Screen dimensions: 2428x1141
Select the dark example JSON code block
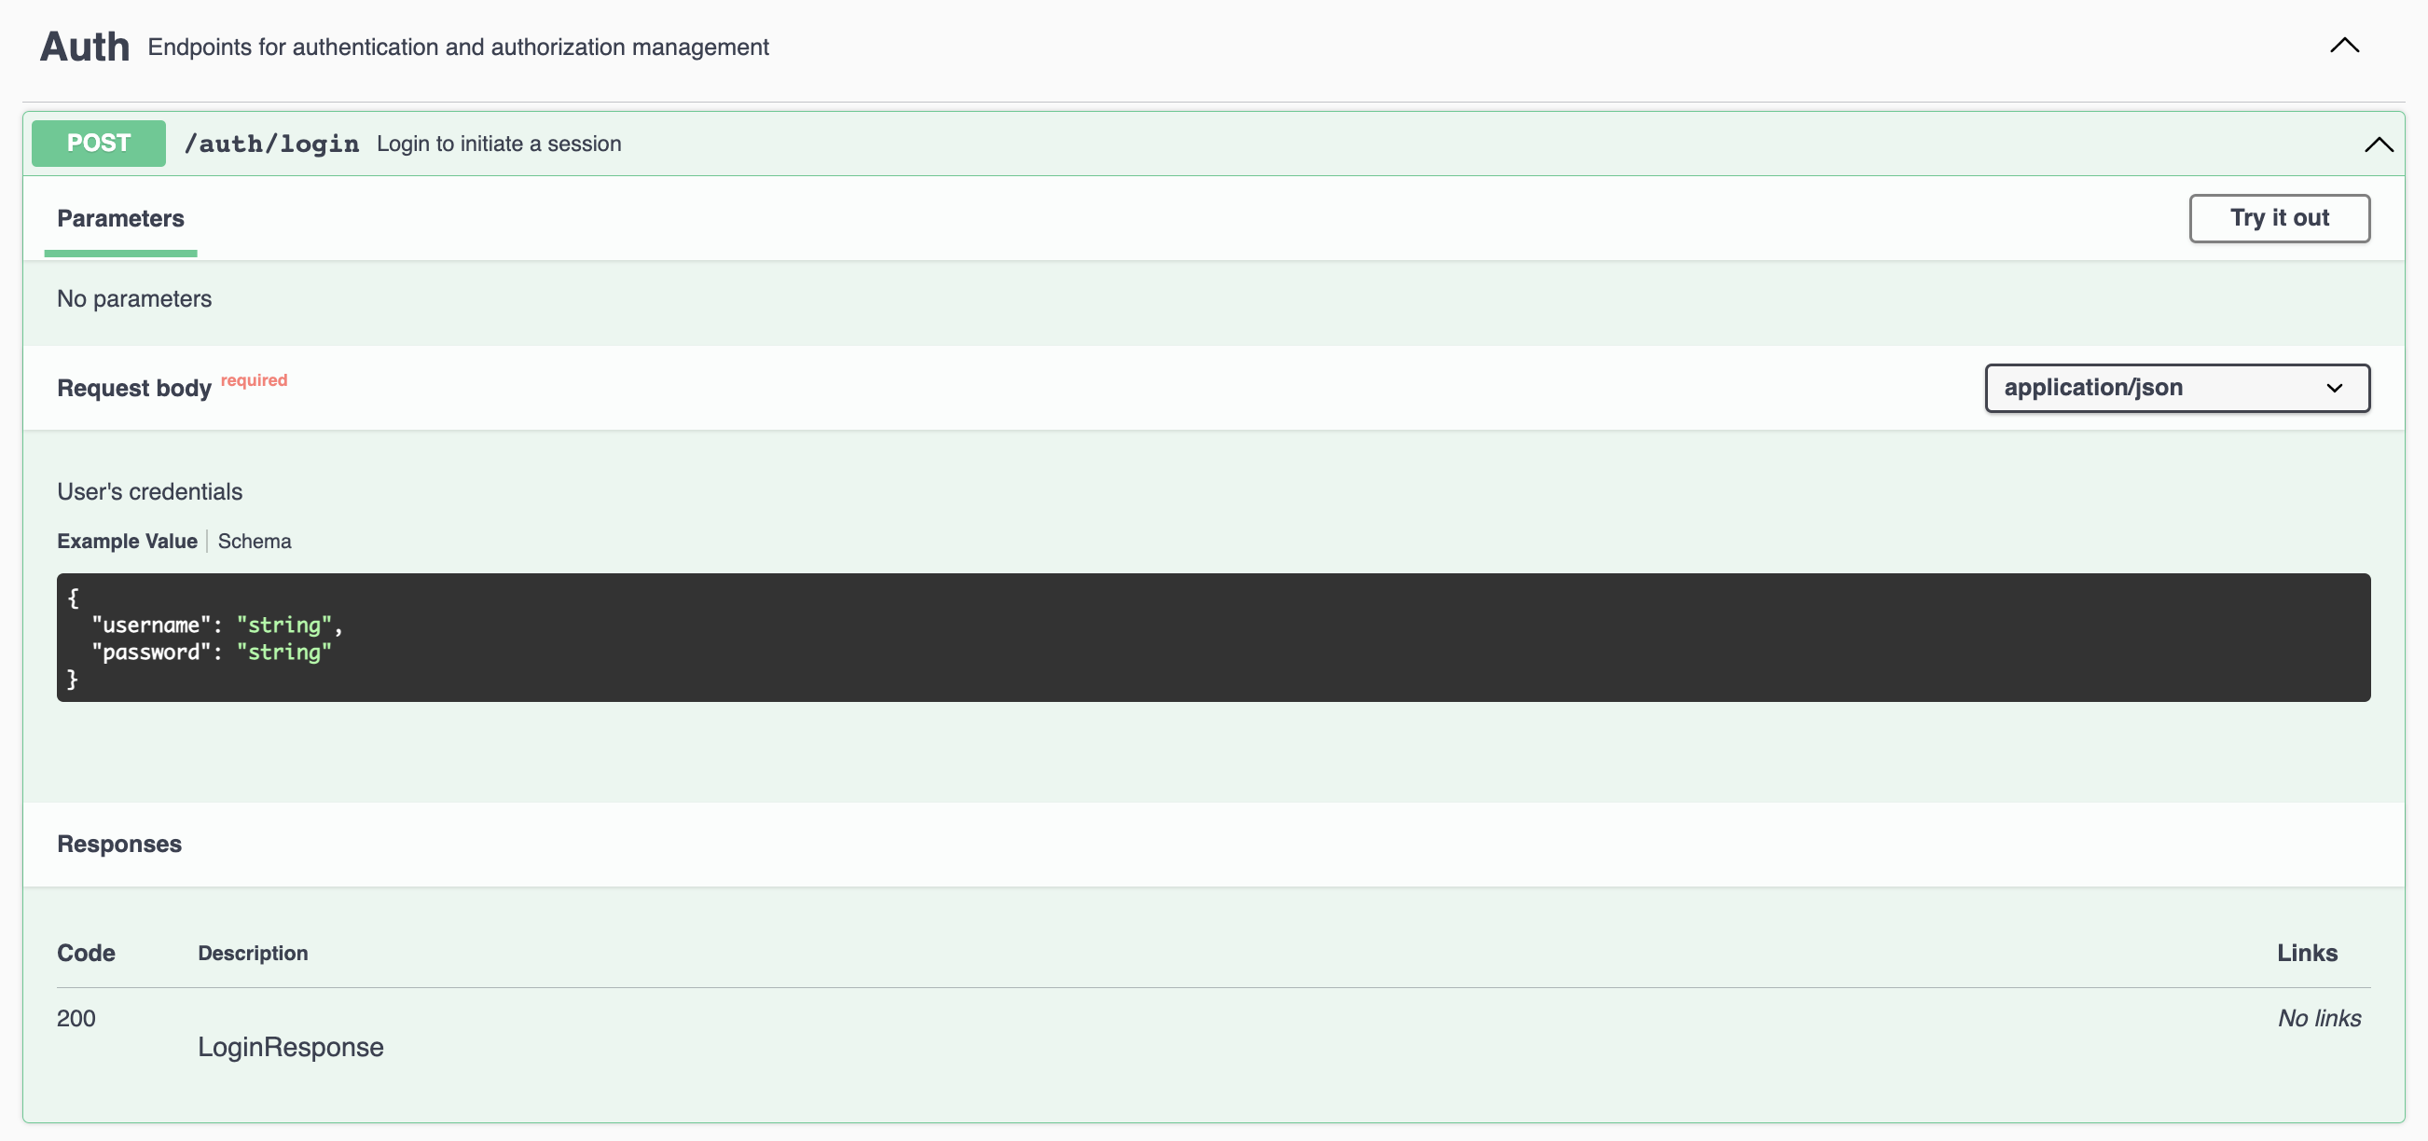coord(1214,637)
